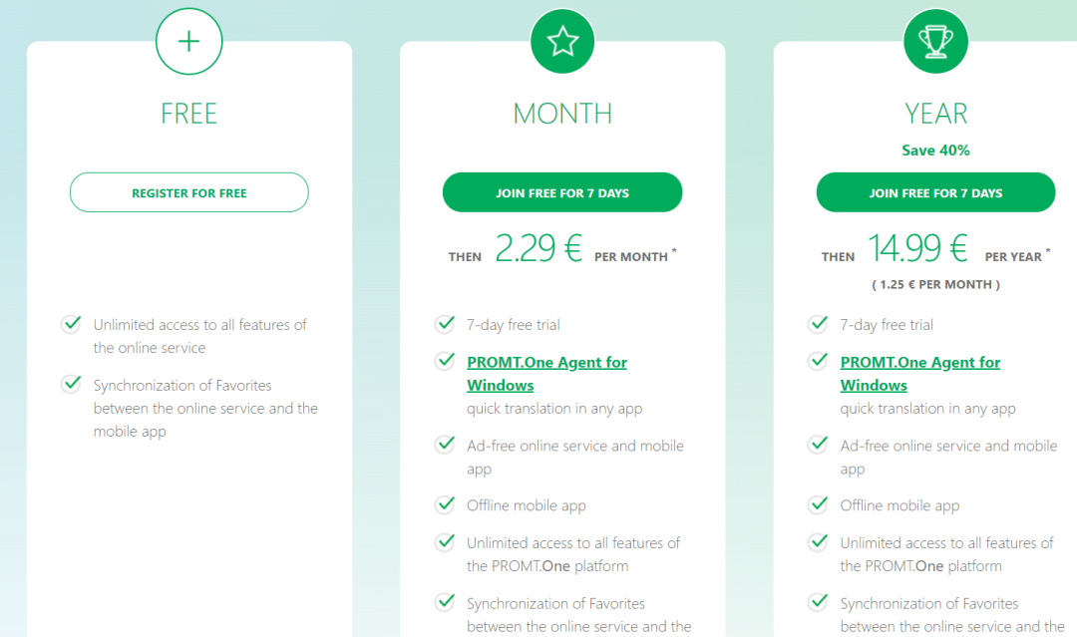Image resolution: width=1077 pixels, height=637 pixels.
Task: Click JOIN FREE FOR 7 DAYS under MONTH
Action: click(x=562, y=192)
